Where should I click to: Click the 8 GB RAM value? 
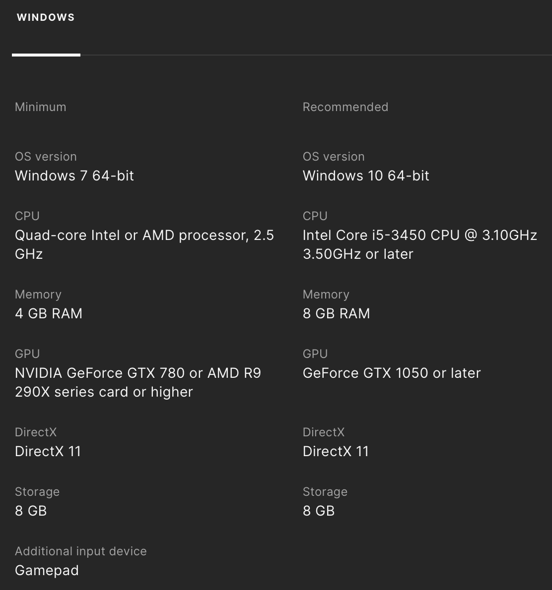coord(336,313)
